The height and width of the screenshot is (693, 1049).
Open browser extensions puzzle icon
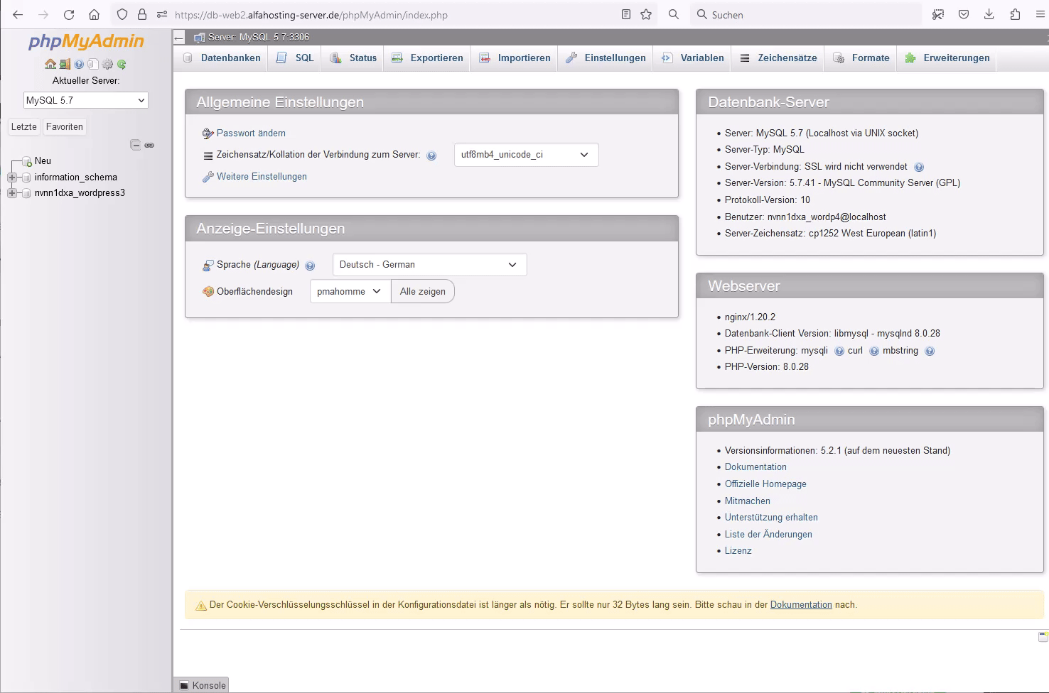1015,14
